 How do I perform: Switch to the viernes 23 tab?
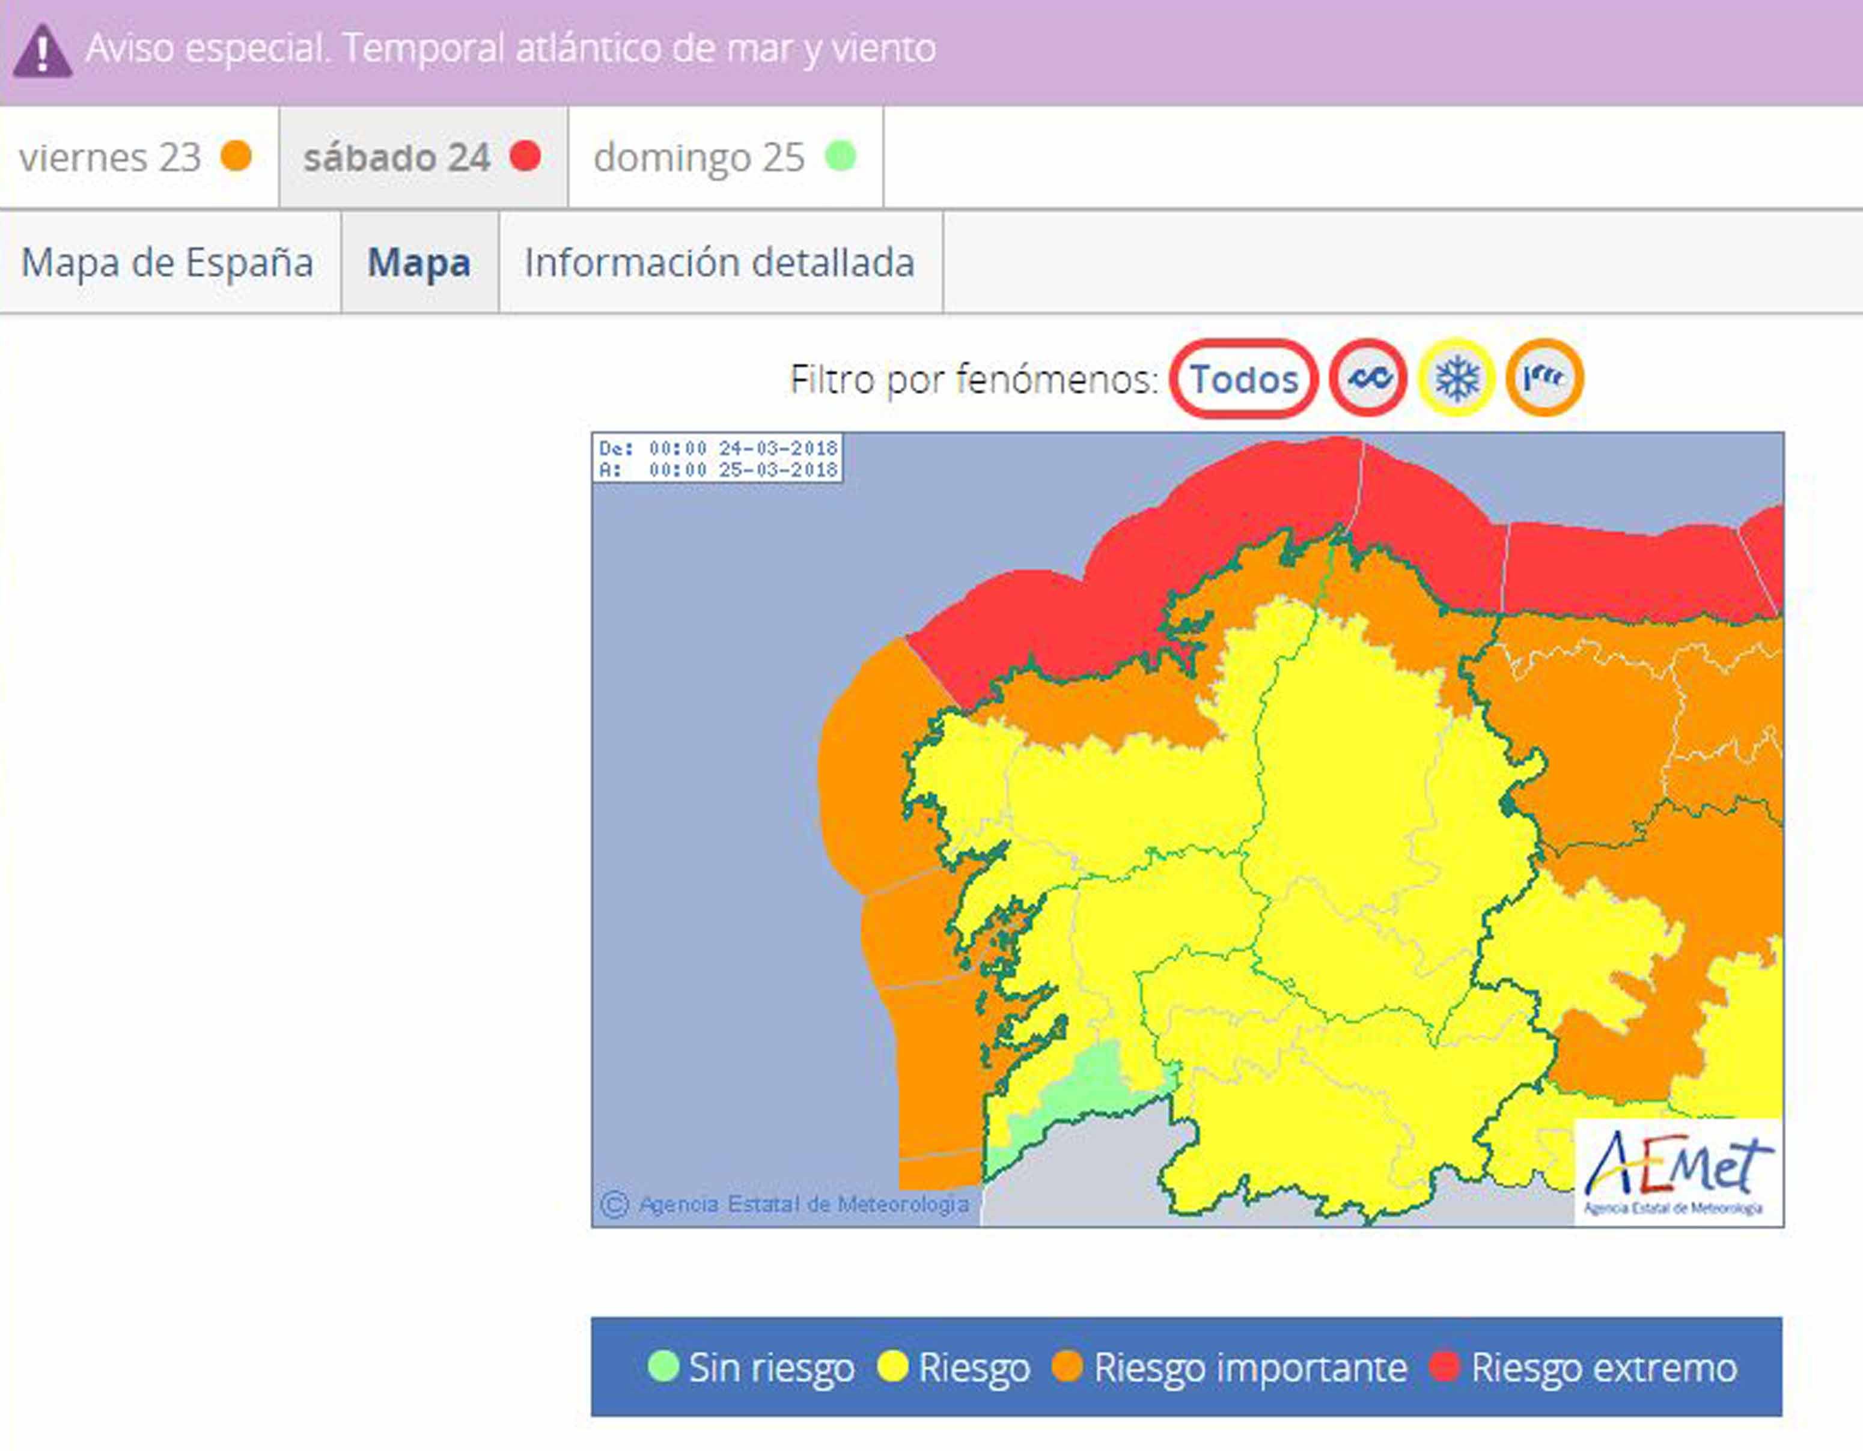(x=111, y=158)
